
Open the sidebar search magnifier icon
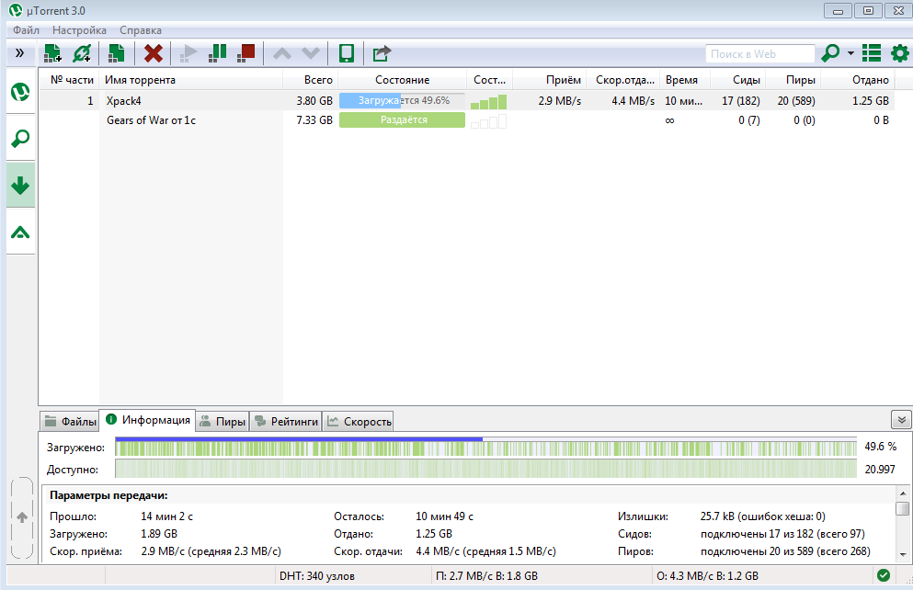click(x=20, y=139)
